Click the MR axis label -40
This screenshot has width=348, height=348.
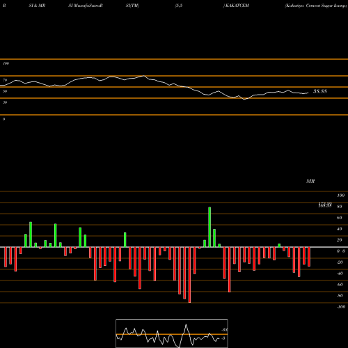[340, 274]
